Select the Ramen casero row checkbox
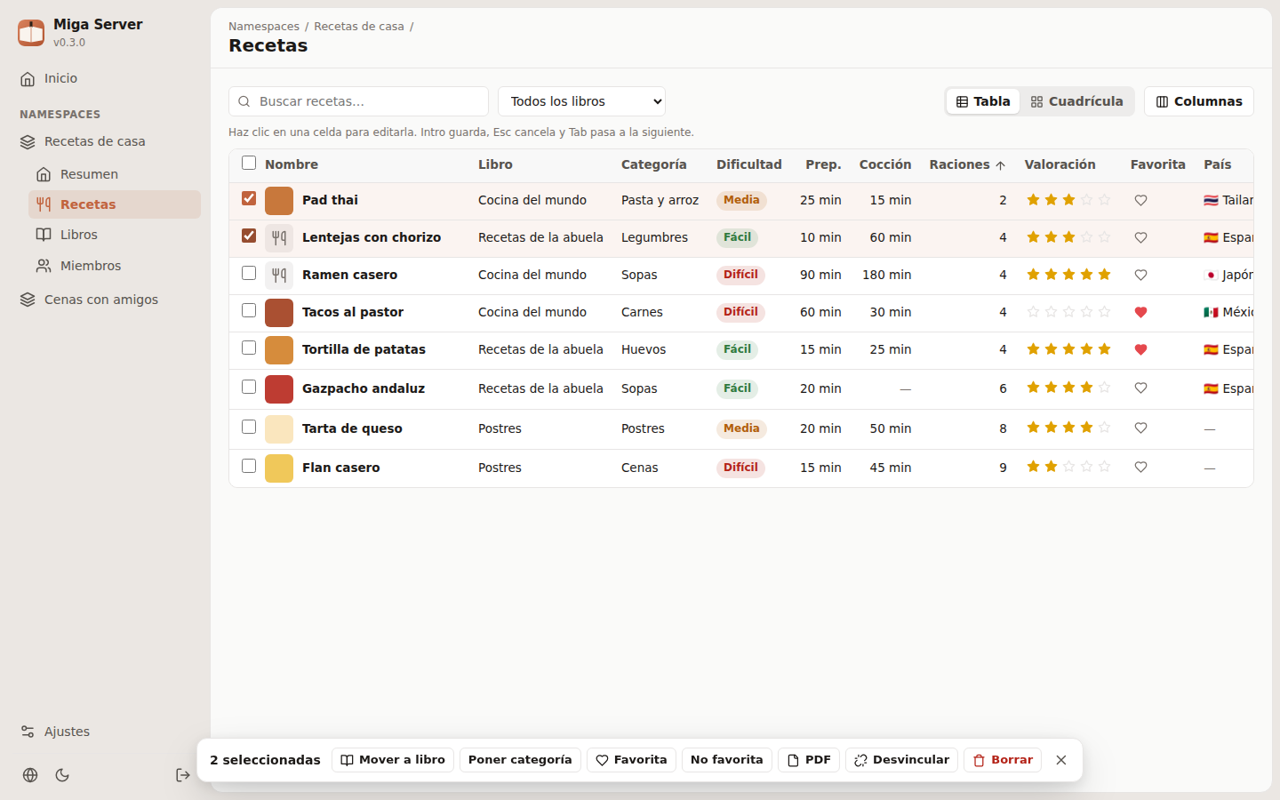The height and width of the screenshot is (800, 1280). click(x=249, y=273)
